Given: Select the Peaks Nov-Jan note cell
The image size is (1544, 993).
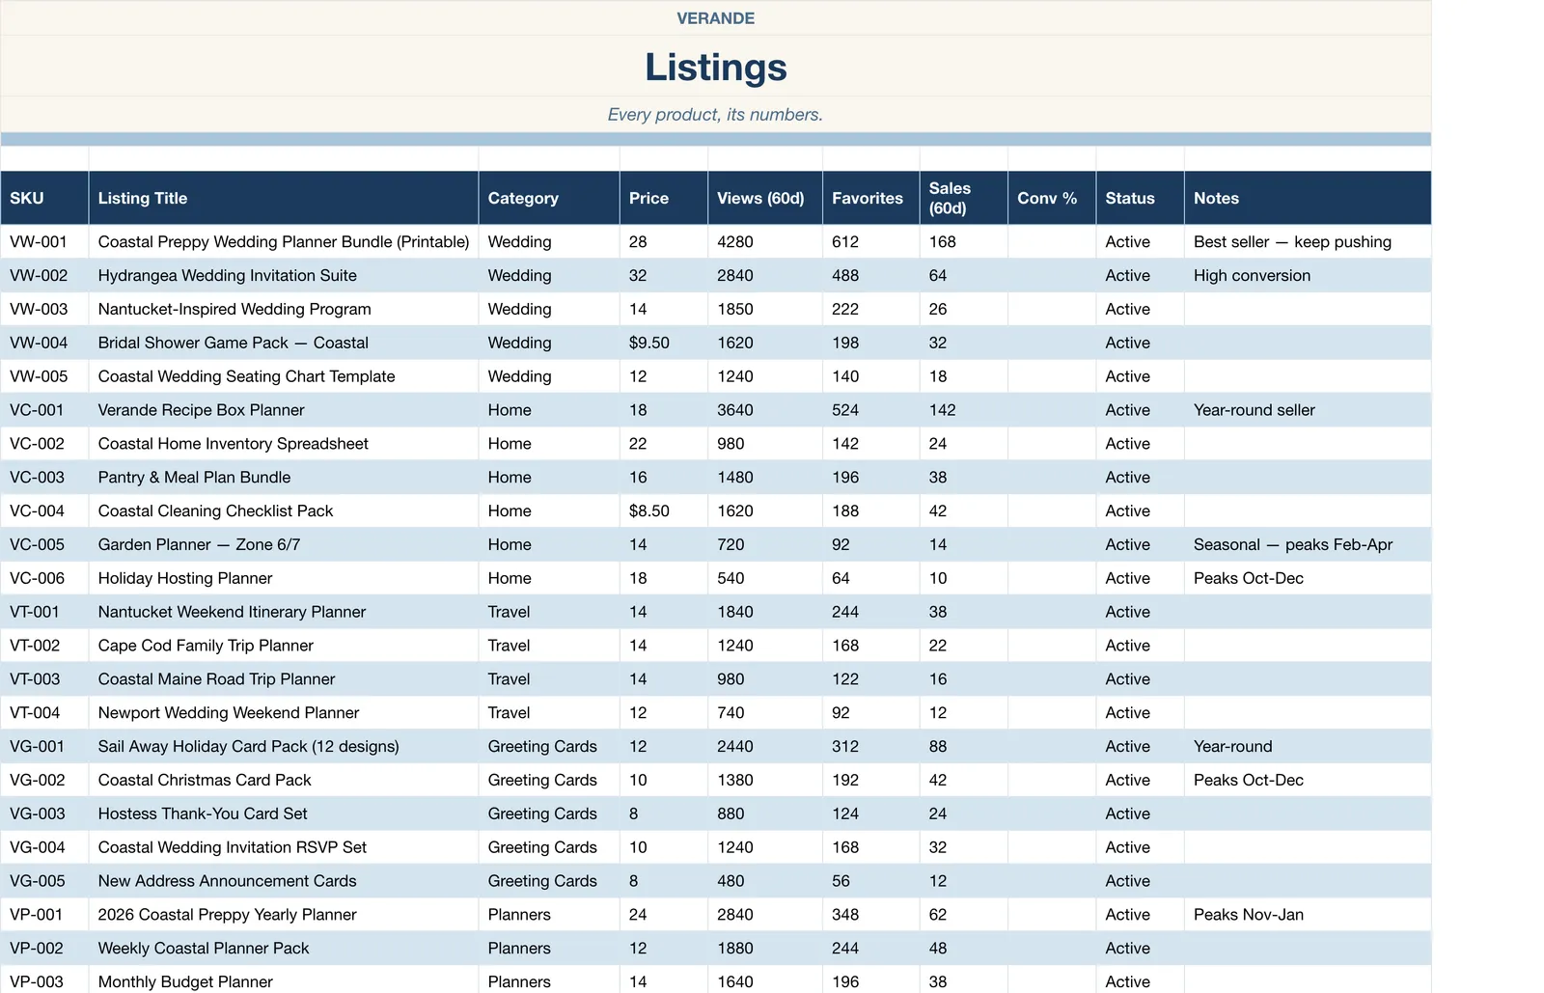Looking at the screenshot, I should tap(1308, 915).
